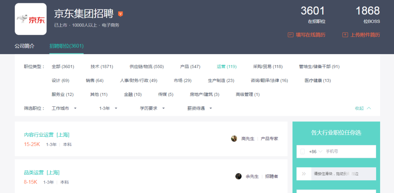
Task: Click the phone icon in the mobile number field
Action: (x=302, y=151)
